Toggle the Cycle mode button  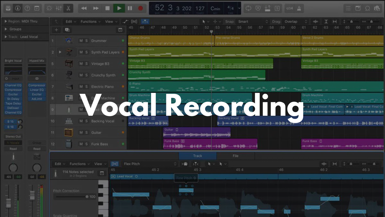coord(248,8)
